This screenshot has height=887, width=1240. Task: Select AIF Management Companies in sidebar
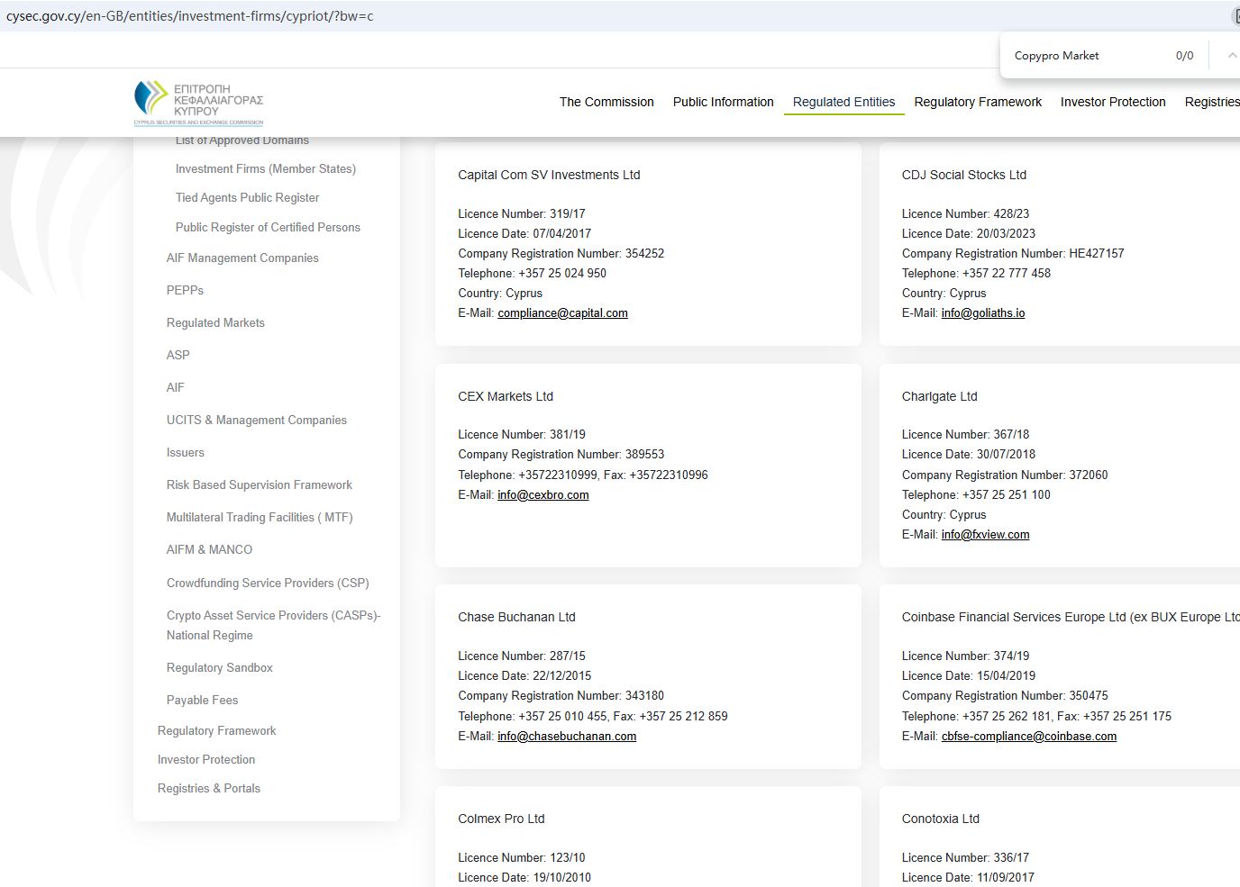242,258
